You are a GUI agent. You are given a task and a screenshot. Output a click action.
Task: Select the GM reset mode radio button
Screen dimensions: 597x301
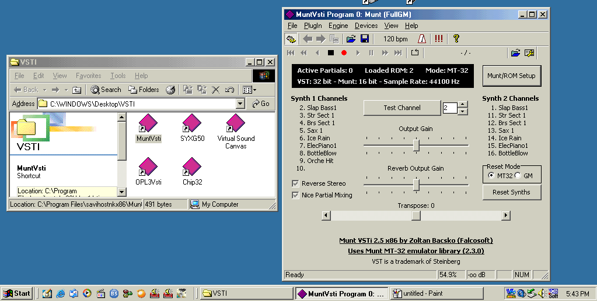(518, 175)
